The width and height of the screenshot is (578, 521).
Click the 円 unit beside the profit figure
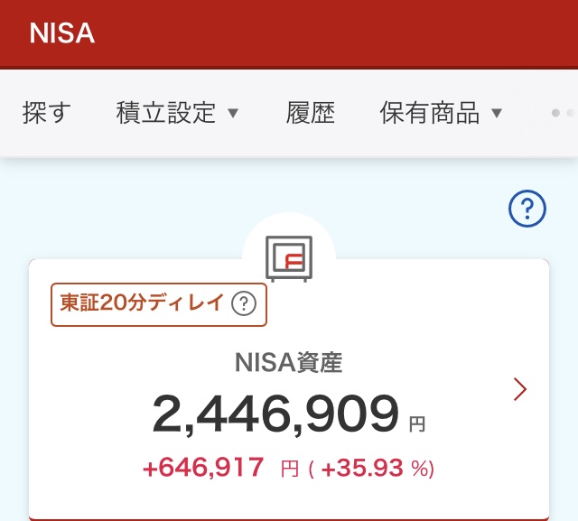289,469
